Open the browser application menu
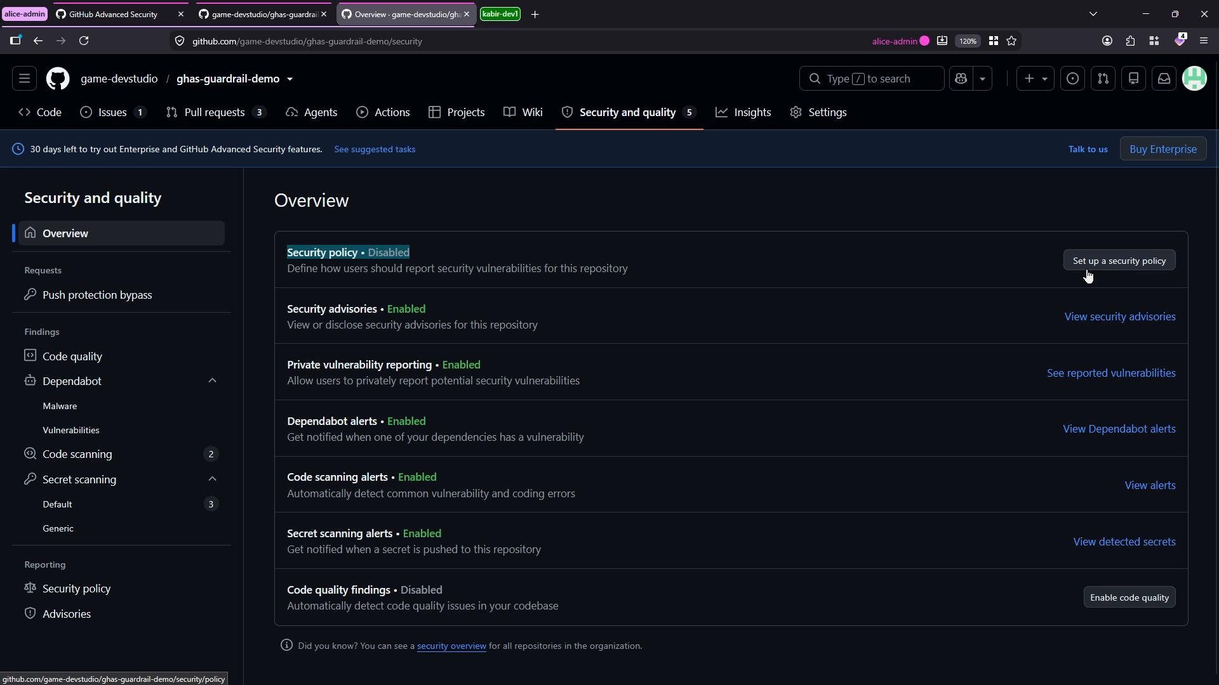Image resolution: width=1219 pixels, height=685 pixels. [1204, 41]
